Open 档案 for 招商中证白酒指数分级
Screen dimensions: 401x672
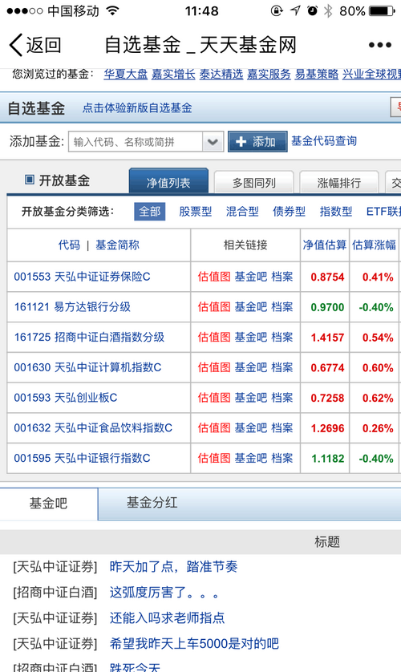pos(282,338)
